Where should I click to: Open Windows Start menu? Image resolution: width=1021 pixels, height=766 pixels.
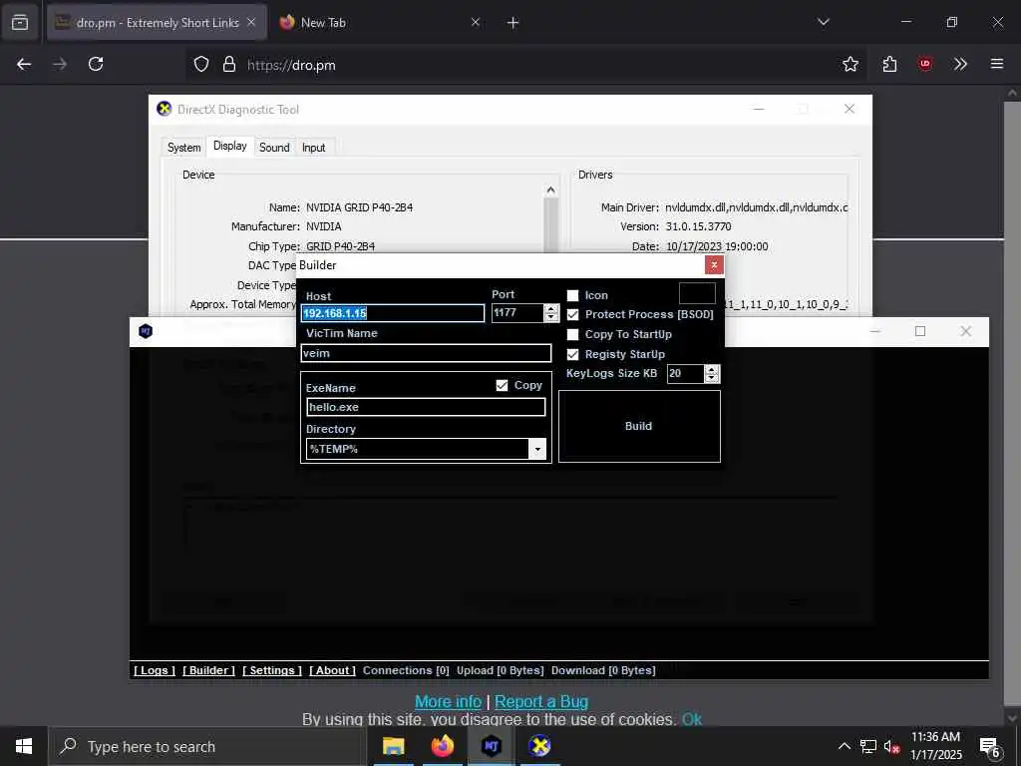pos(24,746)
